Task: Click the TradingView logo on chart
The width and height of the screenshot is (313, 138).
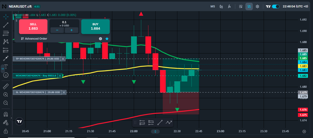Action: pyautogui.click(x=19, y=121)
